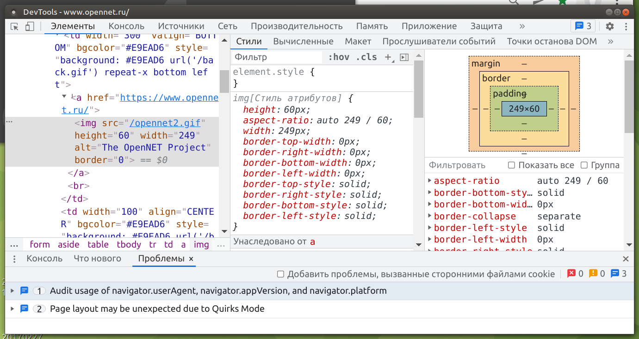Expand the navigator.userAgent audit issue
Image resolution: width=639 pixels, height=339 pixels.
12,291
